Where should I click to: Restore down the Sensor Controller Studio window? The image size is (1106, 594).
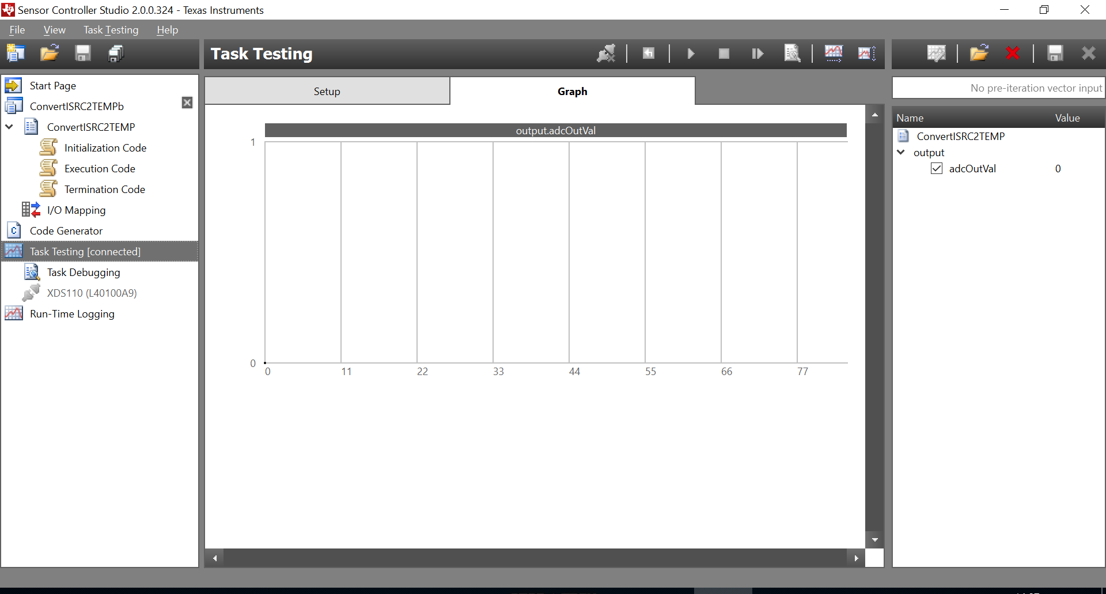[1044, 10]
